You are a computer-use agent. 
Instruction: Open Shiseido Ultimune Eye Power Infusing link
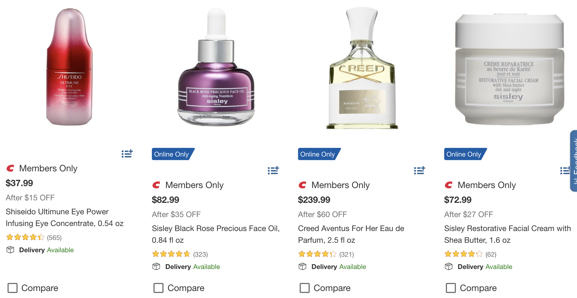[x=65, y=217]
